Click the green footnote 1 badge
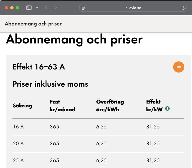Screen dimensions: 192x168 (x=167, y=109)
